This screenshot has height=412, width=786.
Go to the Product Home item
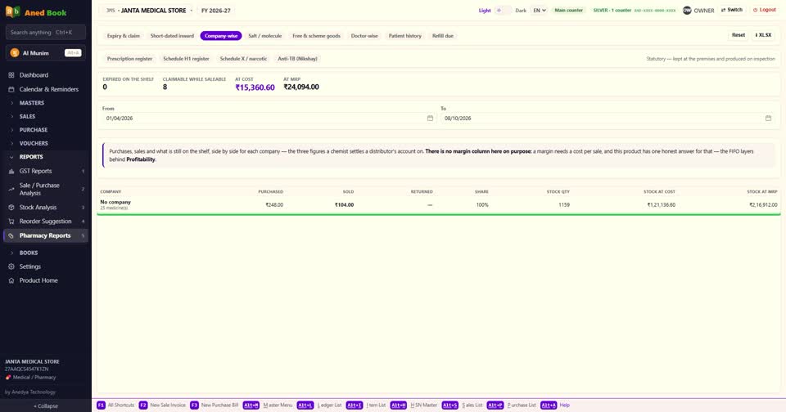pyautogui.click(x=46, y=280)
